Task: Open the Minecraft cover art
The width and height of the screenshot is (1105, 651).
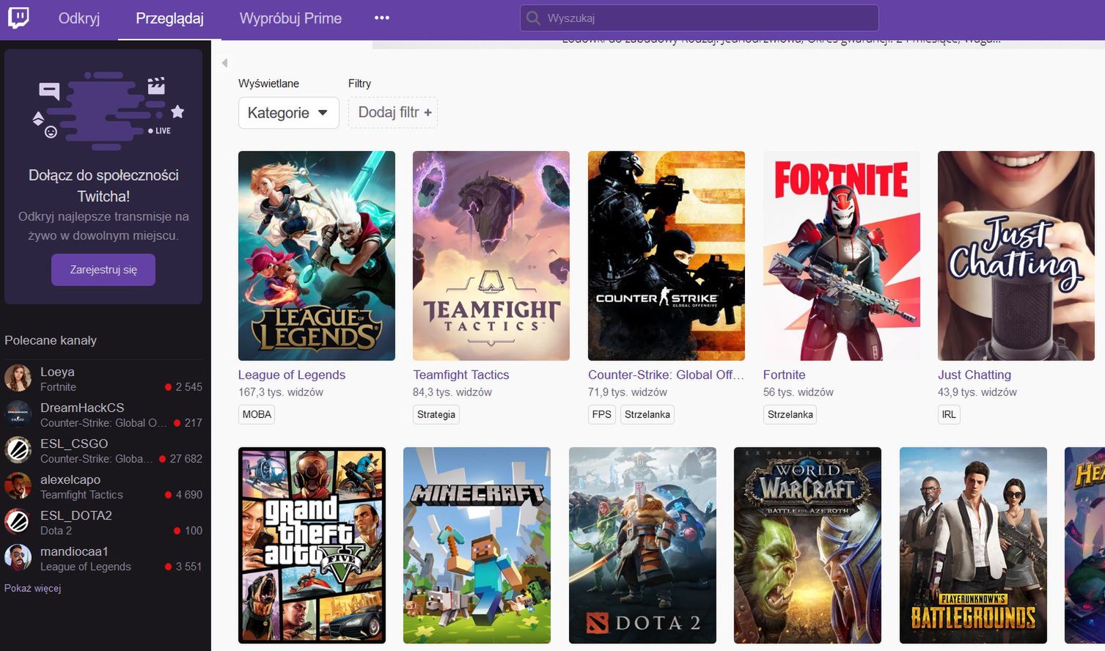Action: click(x=477, y=545)
